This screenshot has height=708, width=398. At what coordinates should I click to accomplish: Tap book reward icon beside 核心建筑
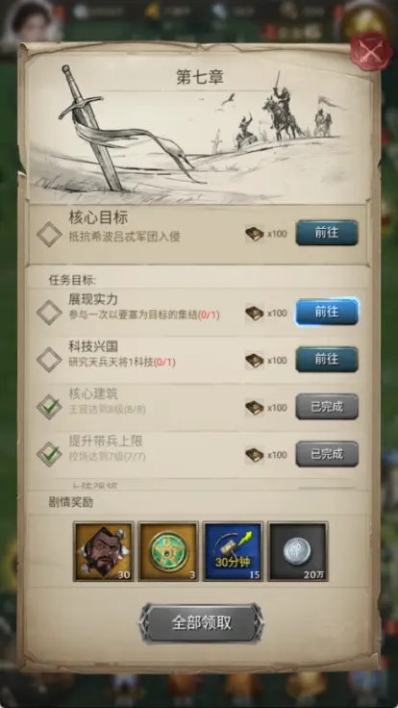[255, 408]
